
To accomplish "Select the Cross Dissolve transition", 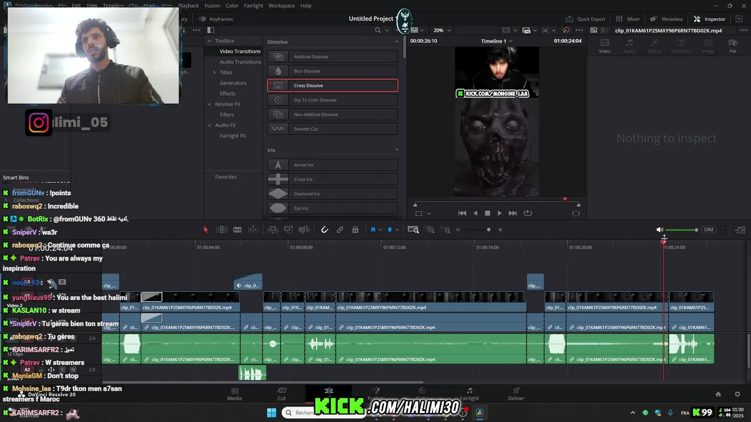I will pyautogui.click(x=333, y=86).
